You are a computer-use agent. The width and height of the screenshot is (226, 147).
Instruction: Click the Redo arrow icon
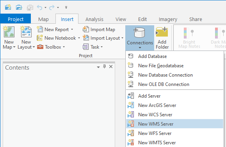[52, 7]
